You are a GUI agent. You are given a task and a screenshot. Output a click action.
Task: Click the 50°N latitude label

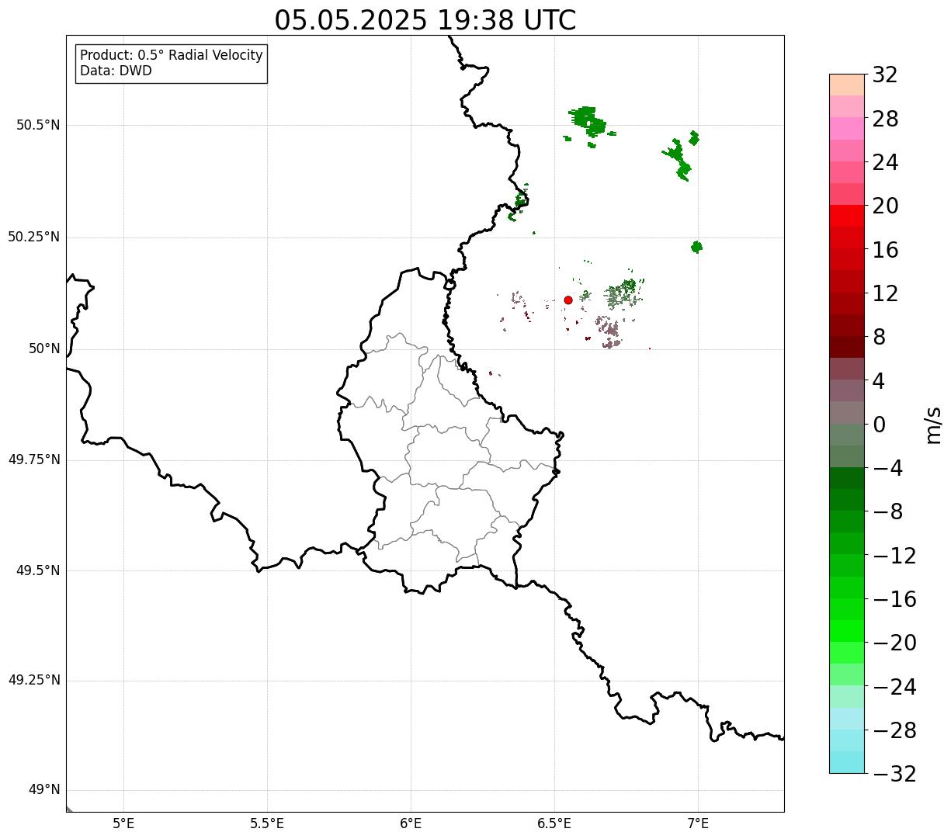[x=44, y=348]
